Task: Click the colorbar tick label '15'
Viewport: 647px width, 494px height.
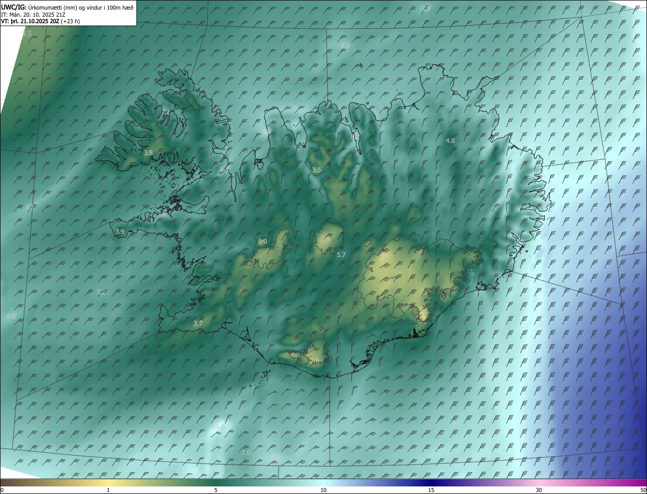Action: 431,490
